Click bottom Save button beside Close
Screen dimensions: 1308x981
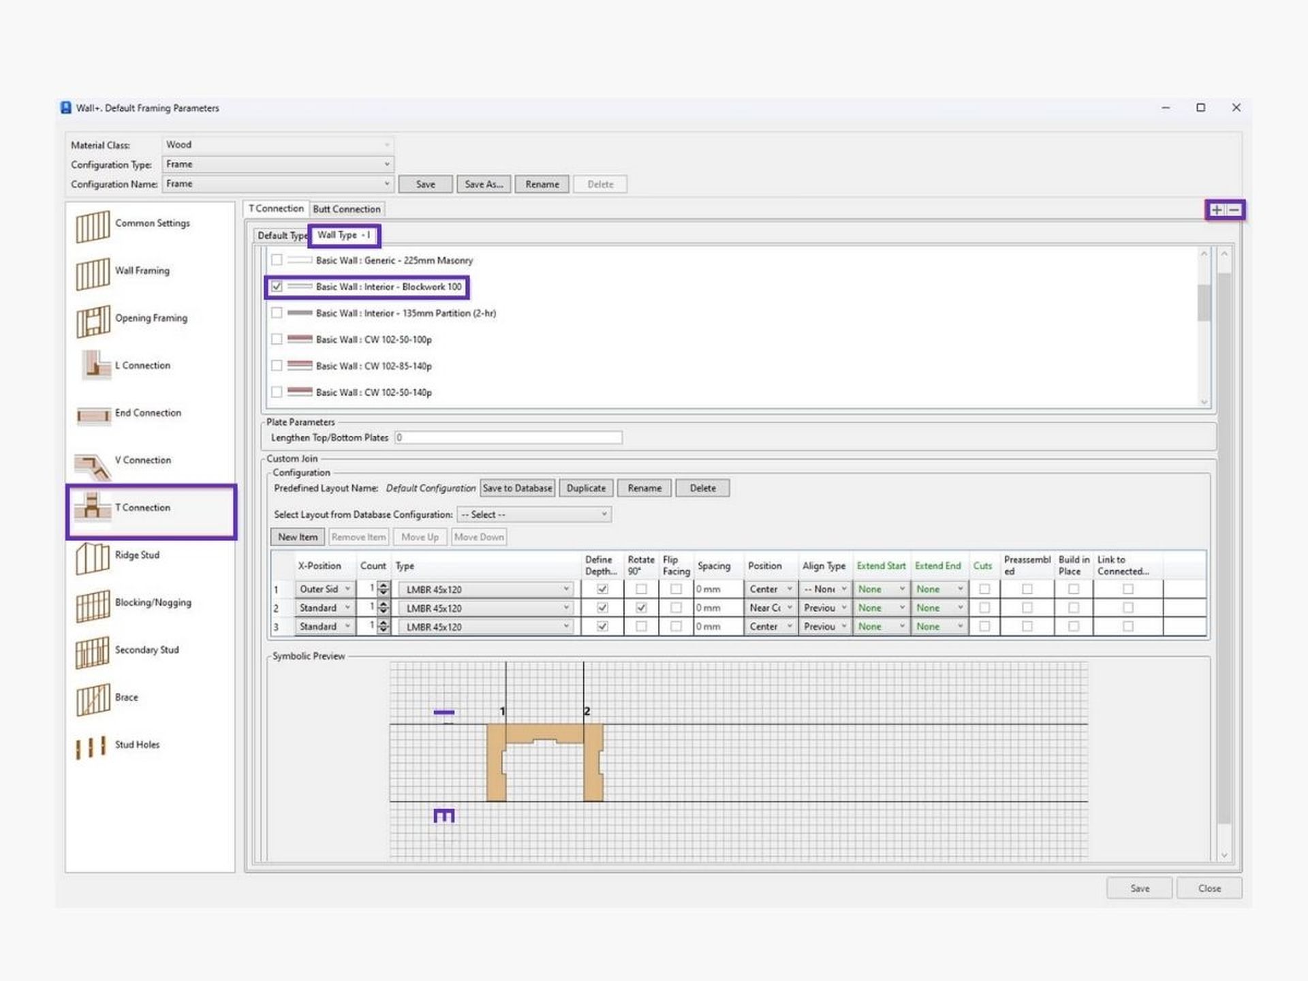point(1140,888)
